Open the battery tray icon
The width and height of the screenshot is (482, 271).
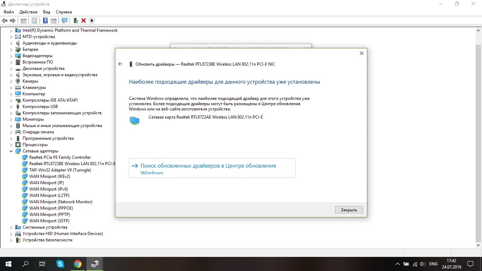click(406, 264)
